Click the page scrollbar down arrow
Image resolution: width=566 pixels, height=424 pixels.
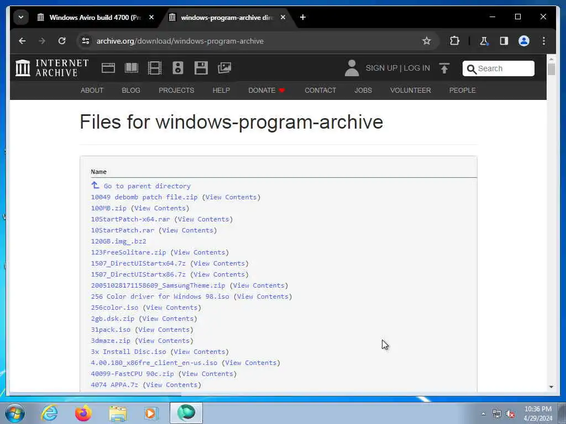[x=551, y=387]
